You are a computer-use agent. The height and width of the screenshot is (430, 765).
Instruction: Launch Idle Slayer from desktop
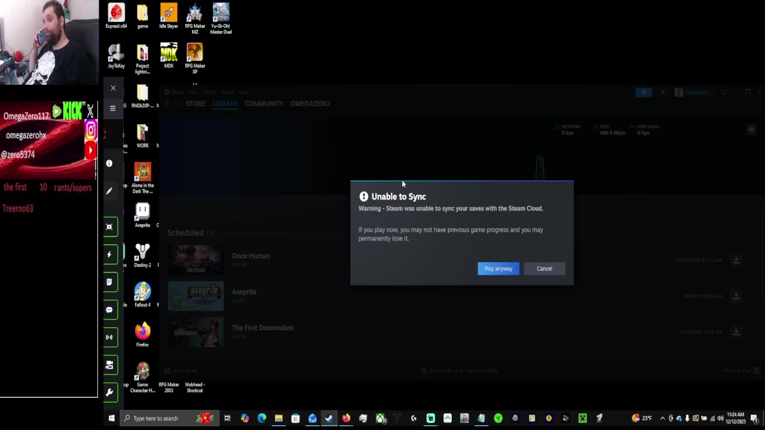[x=169, y=16]
